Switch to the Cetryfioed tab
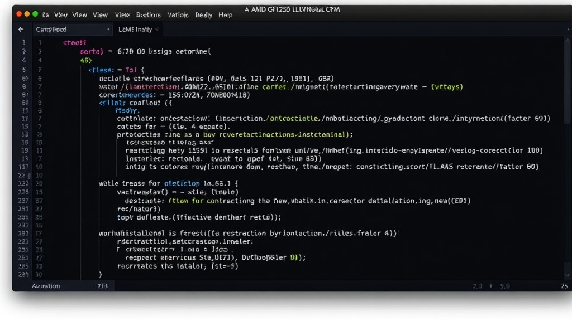Image resolution: width=572 pixels, height=321 pixels. pyautogui.click(x=72, y=30)
